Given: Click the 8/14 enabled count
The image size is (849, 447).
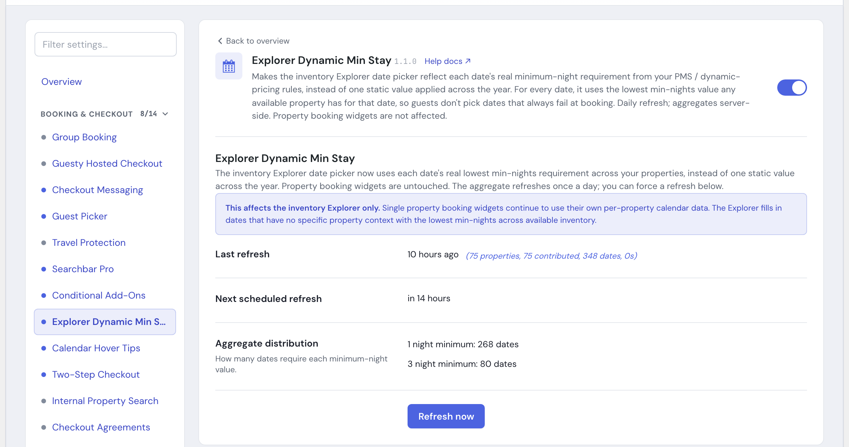Looking at the screenshot, I should 149,114.
